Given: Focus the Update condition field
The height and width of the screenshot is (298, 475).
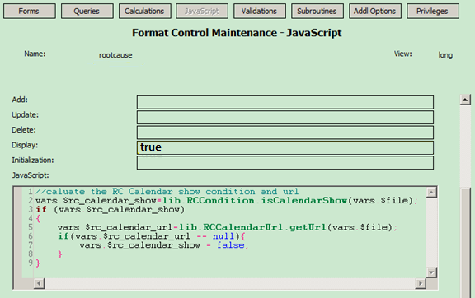Looking at the screenshot, I should pos(285,118).
